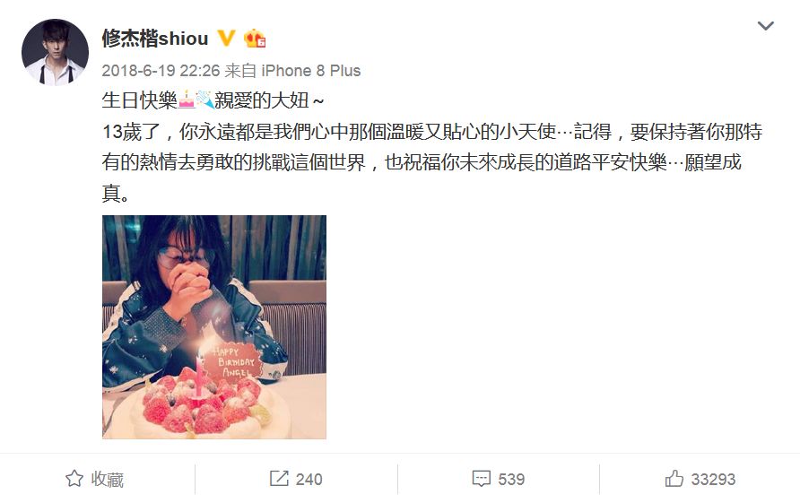Click the thumbs-up like icon
Screen dimensions: 800x503
674,478
